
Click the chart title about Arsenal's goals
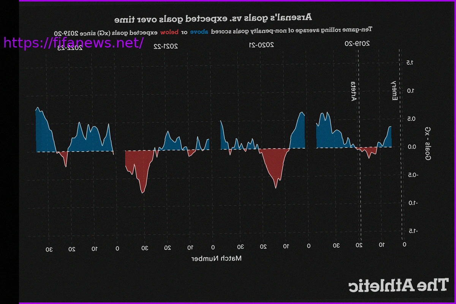click(x=214, y=17)
